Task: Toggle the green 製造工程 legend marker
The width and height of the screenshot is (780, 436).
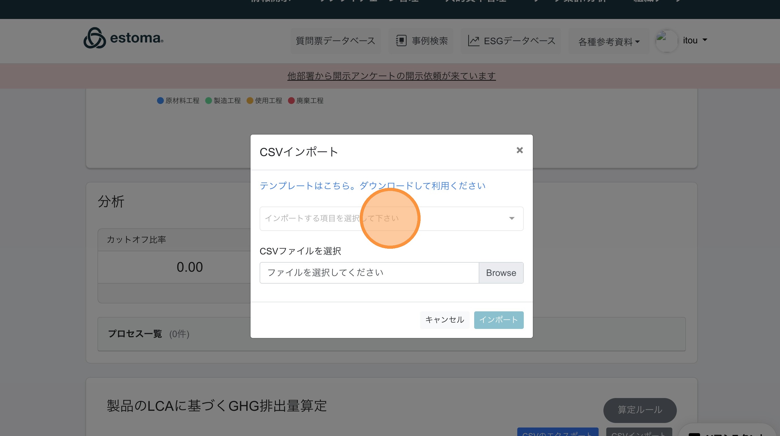Action: [208, 101]
